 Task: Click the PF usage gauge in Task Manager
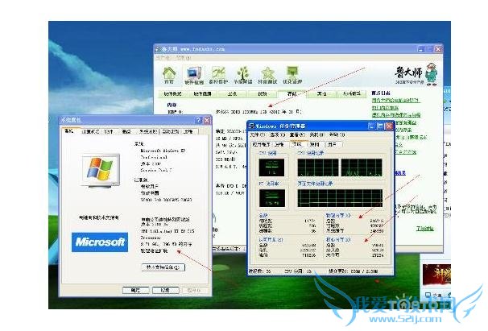click(271, 198)
